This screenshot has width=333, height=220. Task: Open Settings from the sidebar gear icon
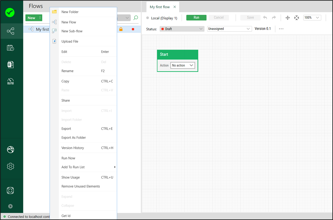click(x=10, y=166)
